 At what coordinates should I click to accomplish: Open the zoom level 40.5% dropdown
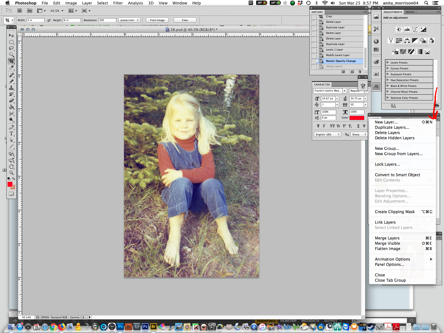(x=62, y=11)
